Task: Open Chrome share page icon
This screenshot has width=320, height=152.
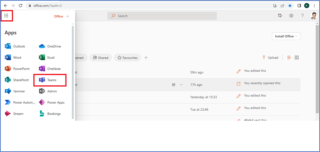Action: [x=282, y=6]
